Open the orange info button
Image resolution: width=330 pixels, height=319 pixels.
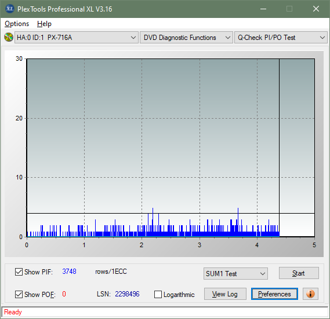(x=310, y=294)
